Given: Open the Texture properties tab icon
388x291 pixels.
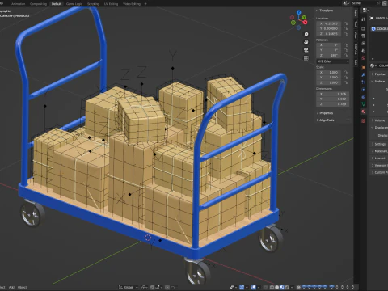Looking at the screenshot, I should point(364,120).
